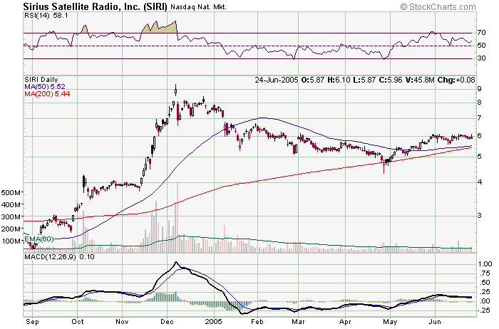Click the MACD axis label 1.00
Screen dimensions: 499x329
coord(485,263)
